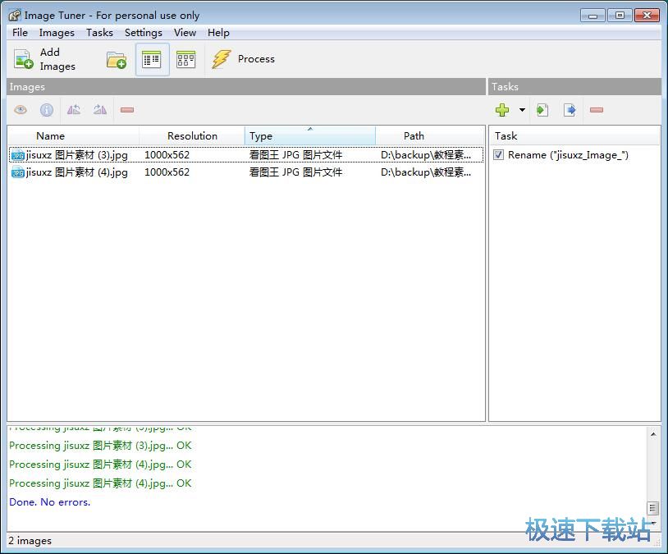Viewport: 668px width, 554px height.
Task: Open the Help menu
Action: (x=218, y=33)
